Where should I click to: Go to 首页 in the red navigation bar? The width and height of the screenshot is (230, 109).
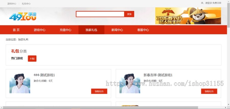pos(16,30)
